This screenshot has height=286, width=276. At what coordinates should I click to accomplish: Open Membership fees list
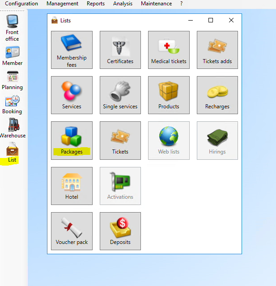(72, 50)
